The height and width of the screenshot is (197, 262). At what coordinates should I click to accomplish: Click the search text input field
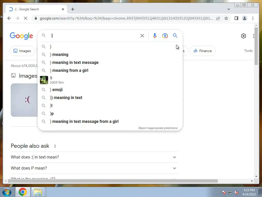coord(94,36)
